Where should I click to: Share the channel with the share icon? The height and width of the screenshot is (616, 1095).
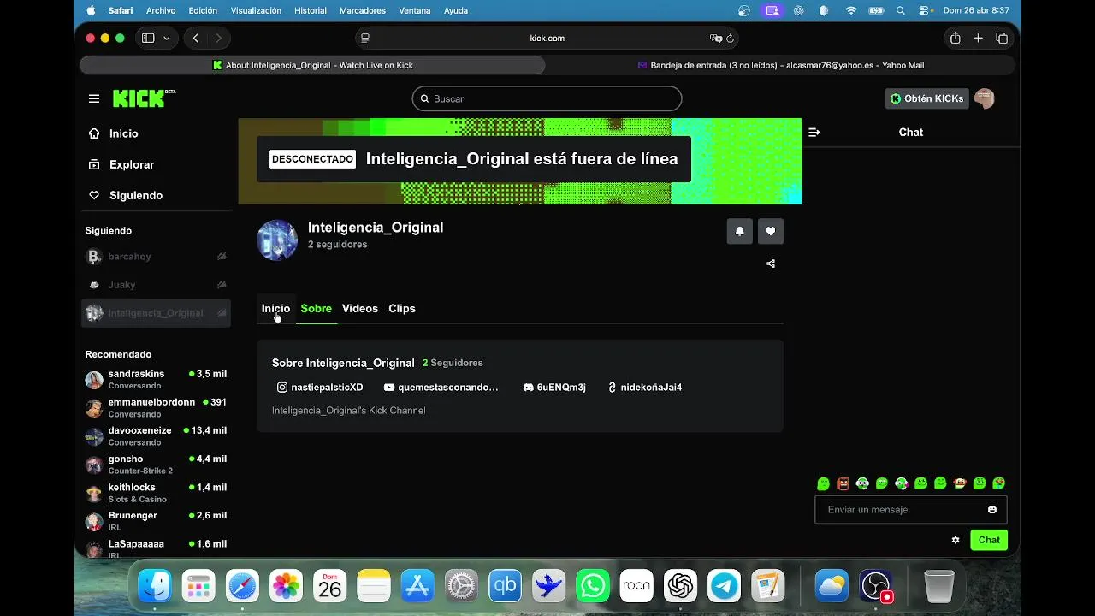771,264
